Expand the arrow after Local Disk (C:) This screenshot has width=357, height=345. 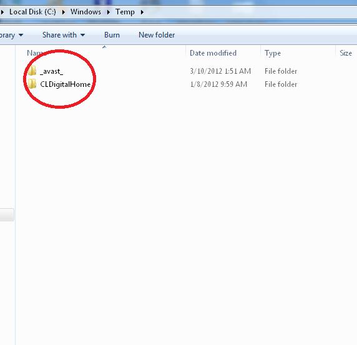(x=64, y=12)
